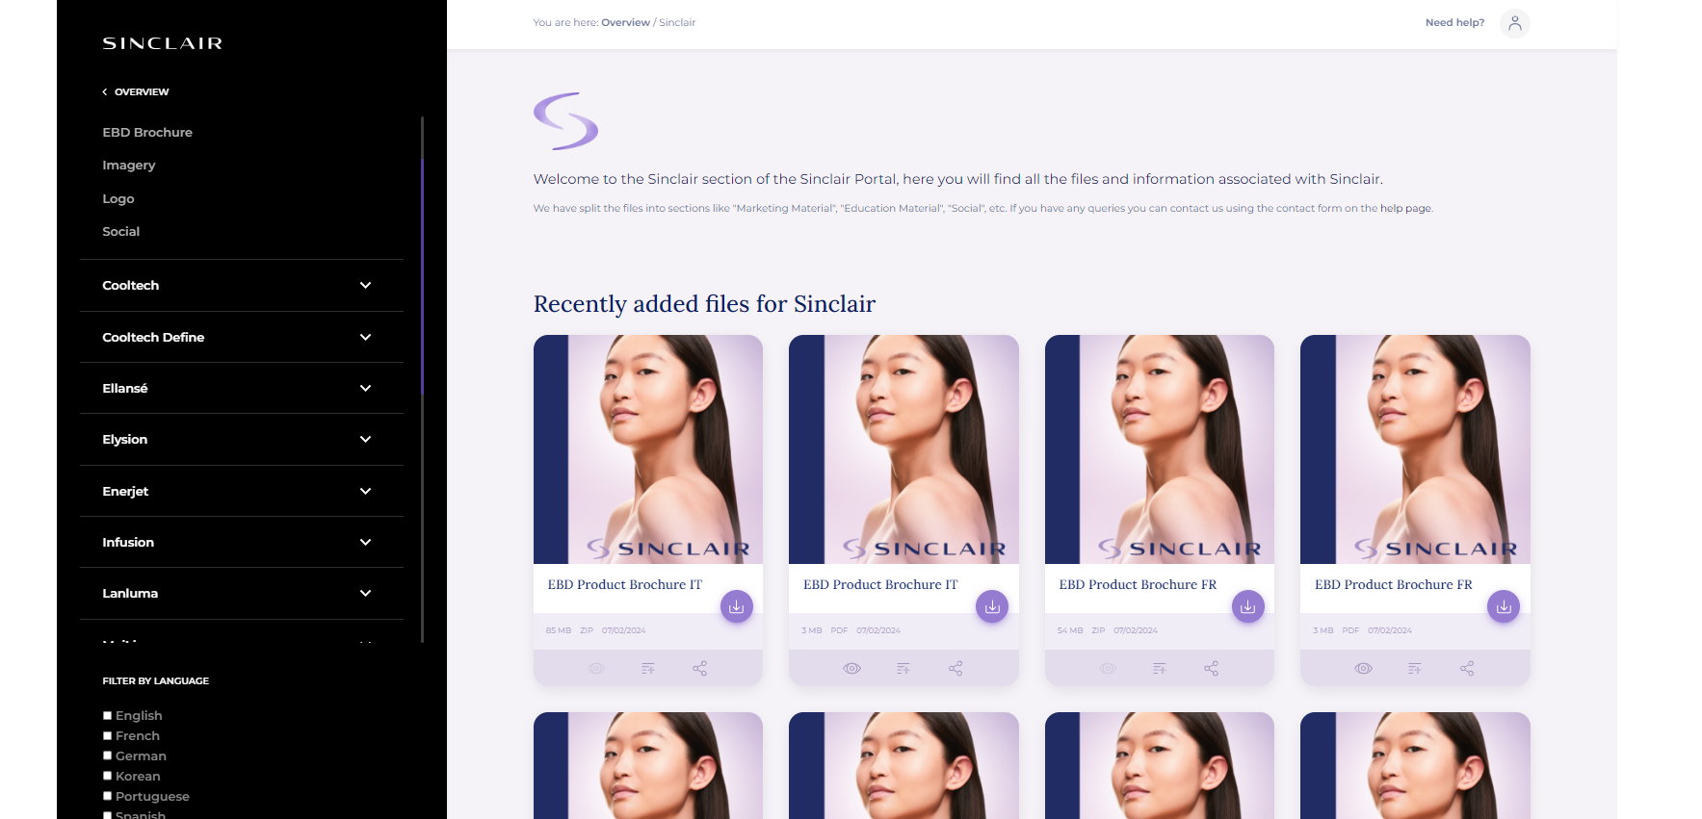Click the Sinclair S logo on the page

click(565, 121)
